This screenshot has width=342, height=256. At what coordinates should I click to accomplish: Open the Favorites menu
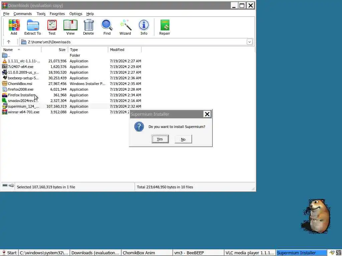pos(57,14)
